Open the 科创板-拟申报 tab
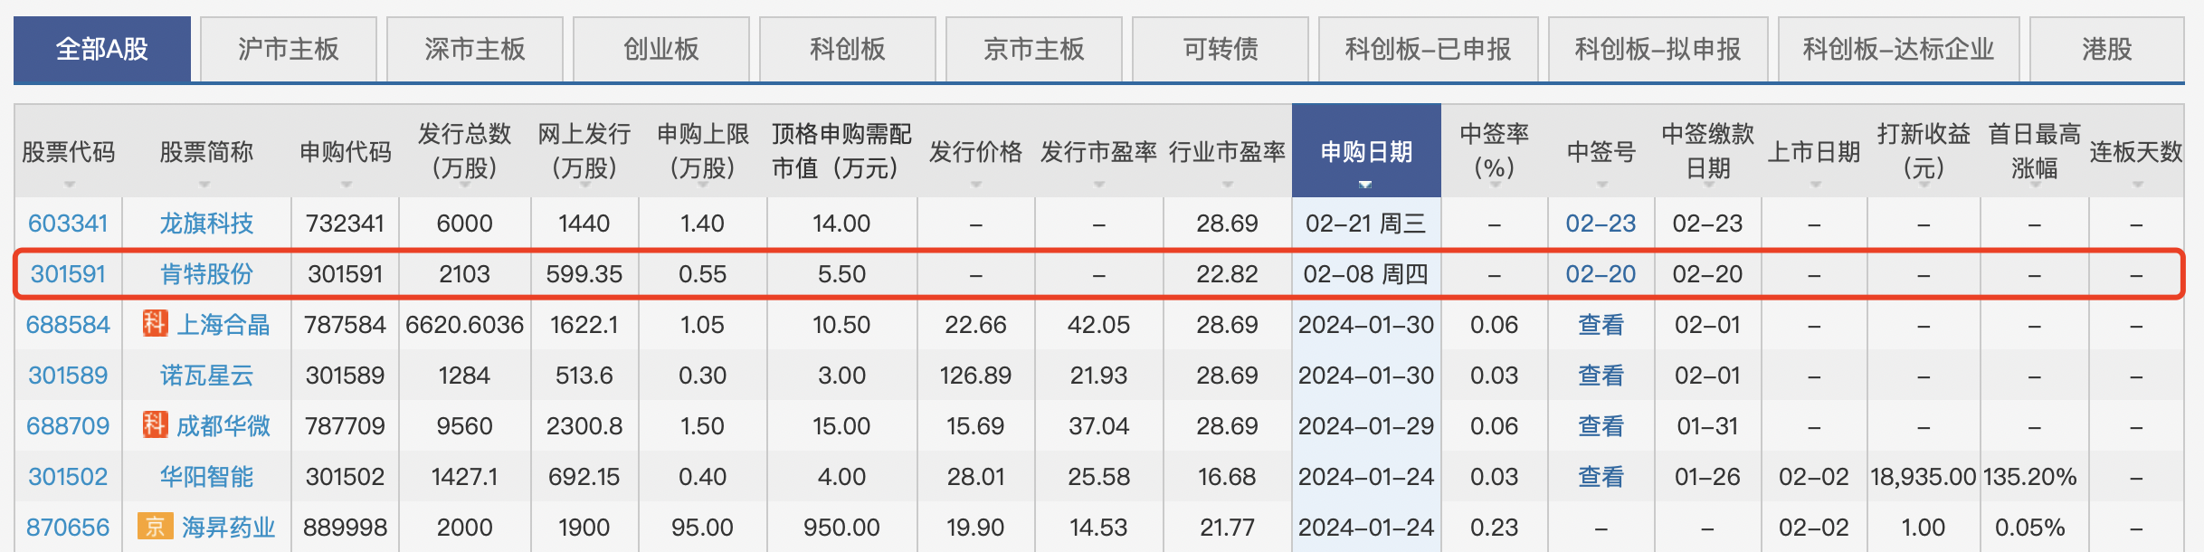Screen dimensions: 2204x552 pos(1658,49)
